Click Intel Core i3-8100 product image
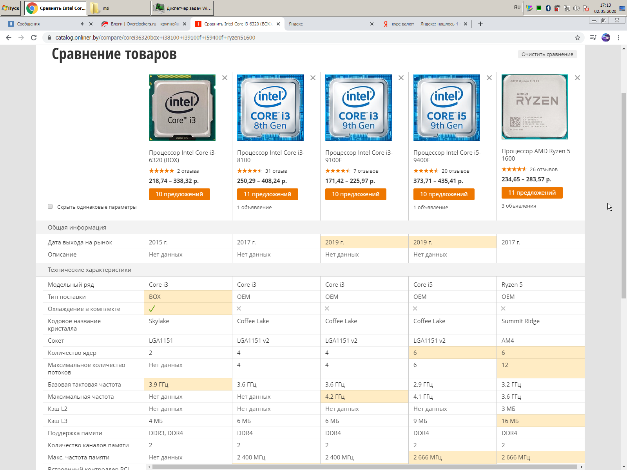This screenshot has height=470, width=627. [x=270, y=108]
